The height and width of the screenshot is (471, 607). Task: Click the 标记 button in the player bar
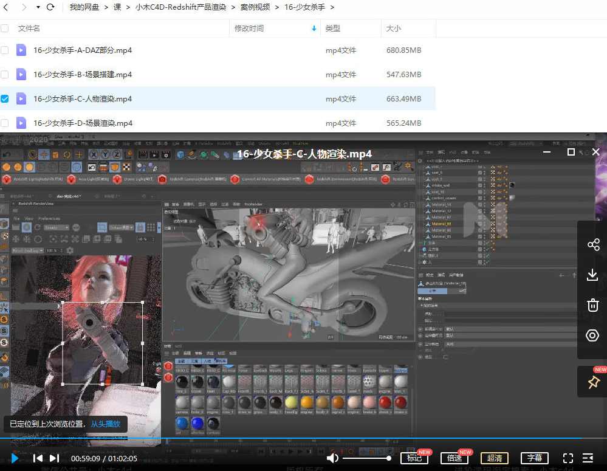414,459
